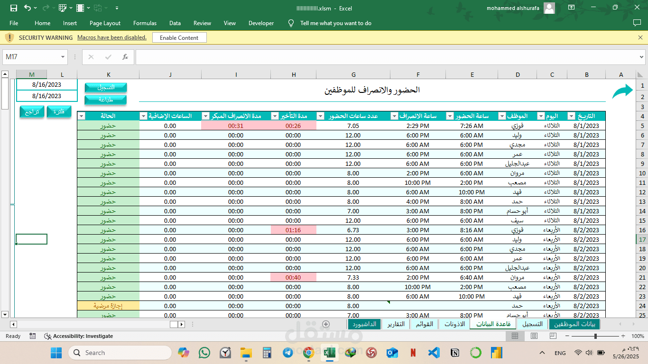Click the فلترة filter button
Image resolution: width=648 pixels, height=364 pixels.
coord(59,112)
